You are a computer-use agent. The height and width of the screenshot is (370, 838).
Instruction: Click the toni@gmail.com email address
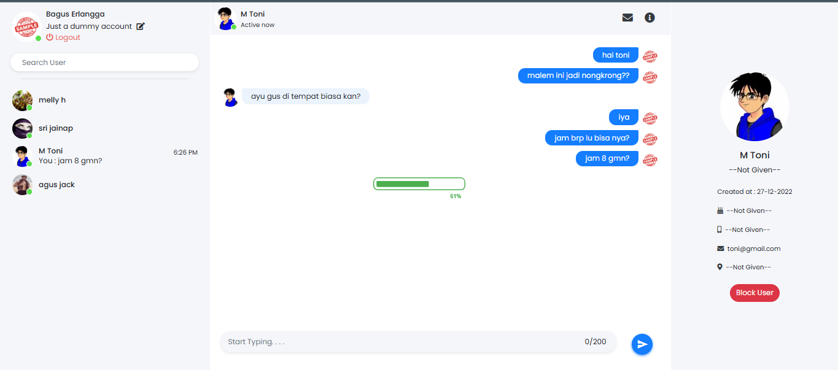pyautogui.click(x=753, y=249)
